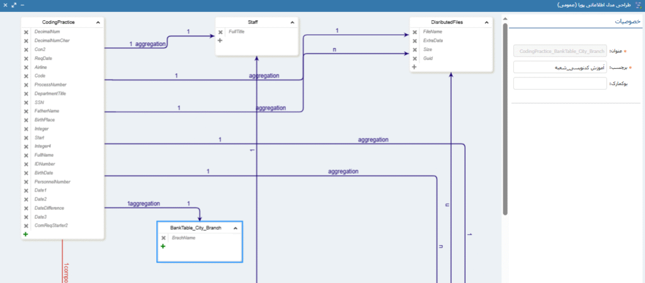This screenshot has width=645, height=283.
Task: Remove FullTitle field from Staff entity
Action: pyautogui.click(x=220, y=32)
